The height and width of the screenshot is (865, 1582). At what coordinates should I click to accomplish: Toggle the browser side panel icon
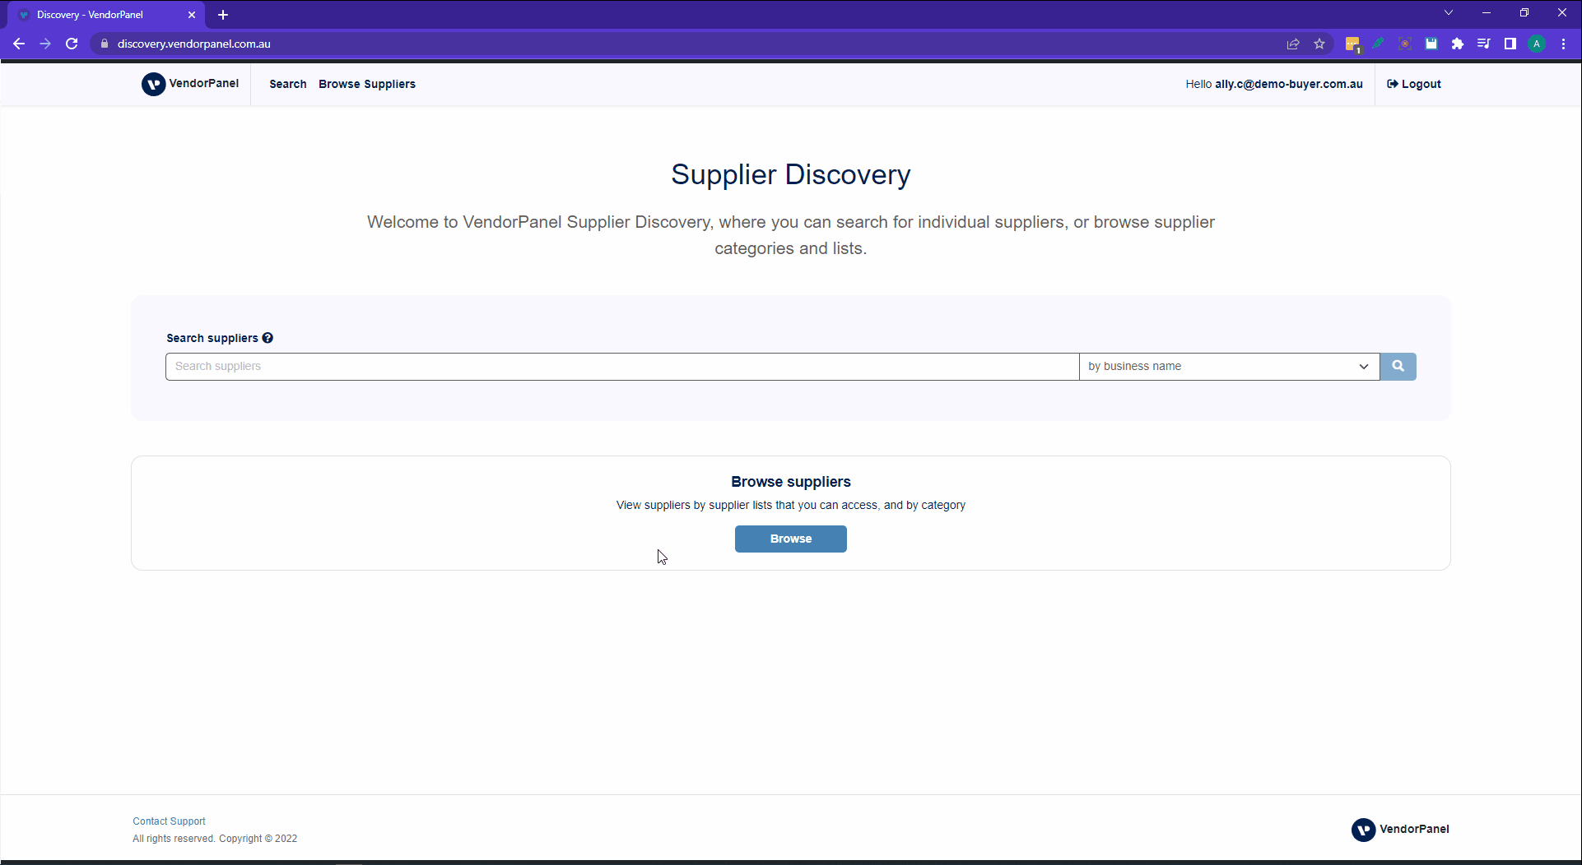1510,44
